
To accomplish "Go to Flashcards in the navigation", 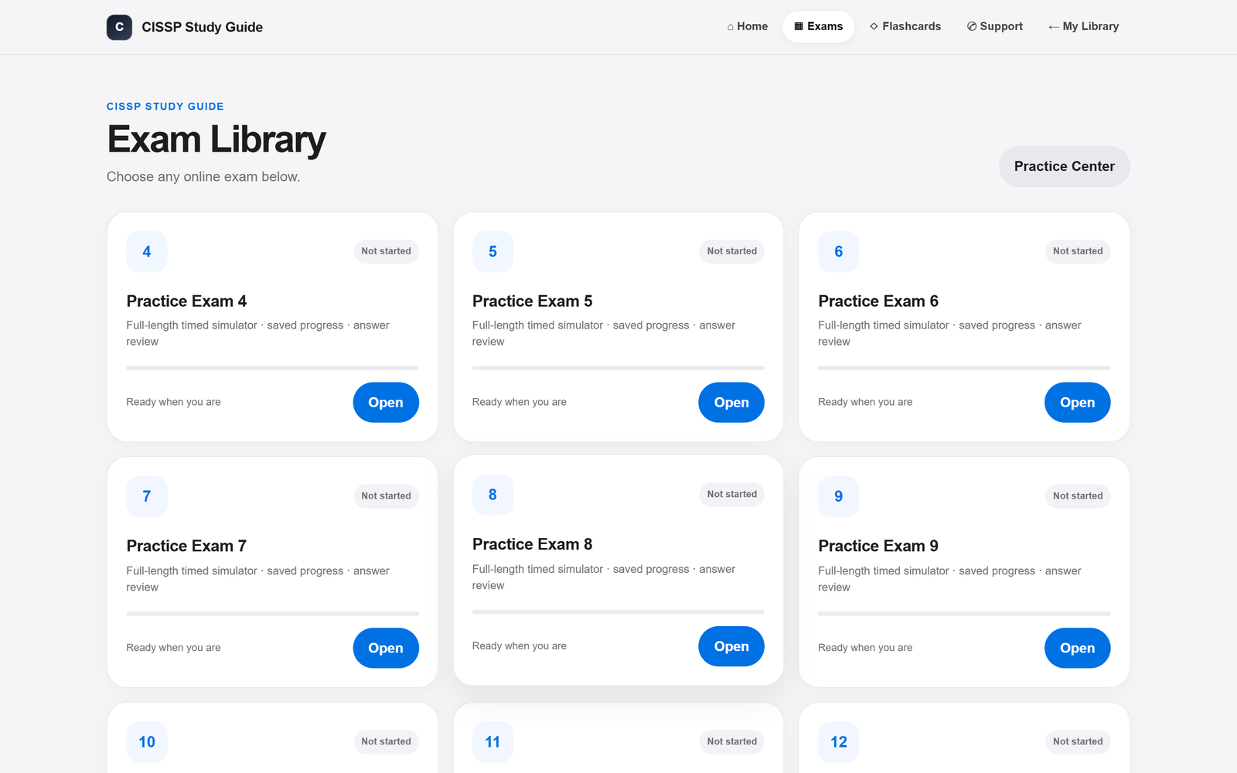I will coord(905,26).
